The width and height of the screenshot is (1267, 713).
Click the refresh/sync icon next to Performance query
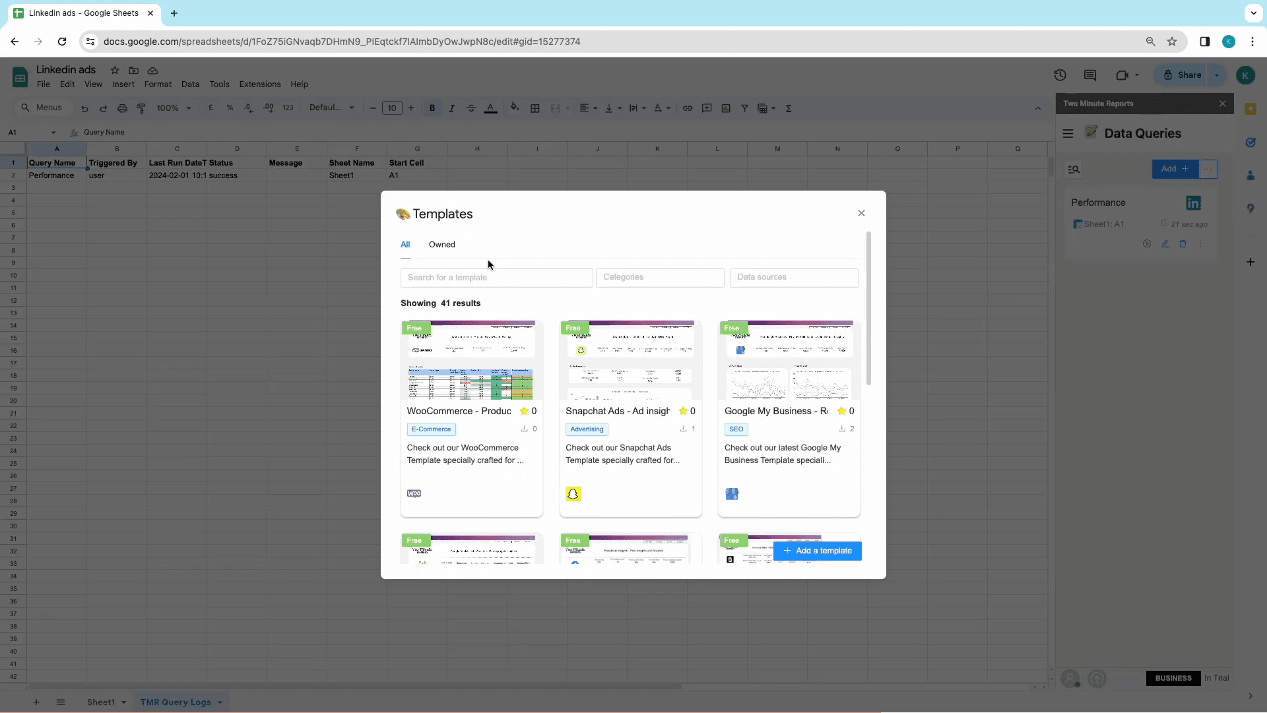click(1147, 244)
